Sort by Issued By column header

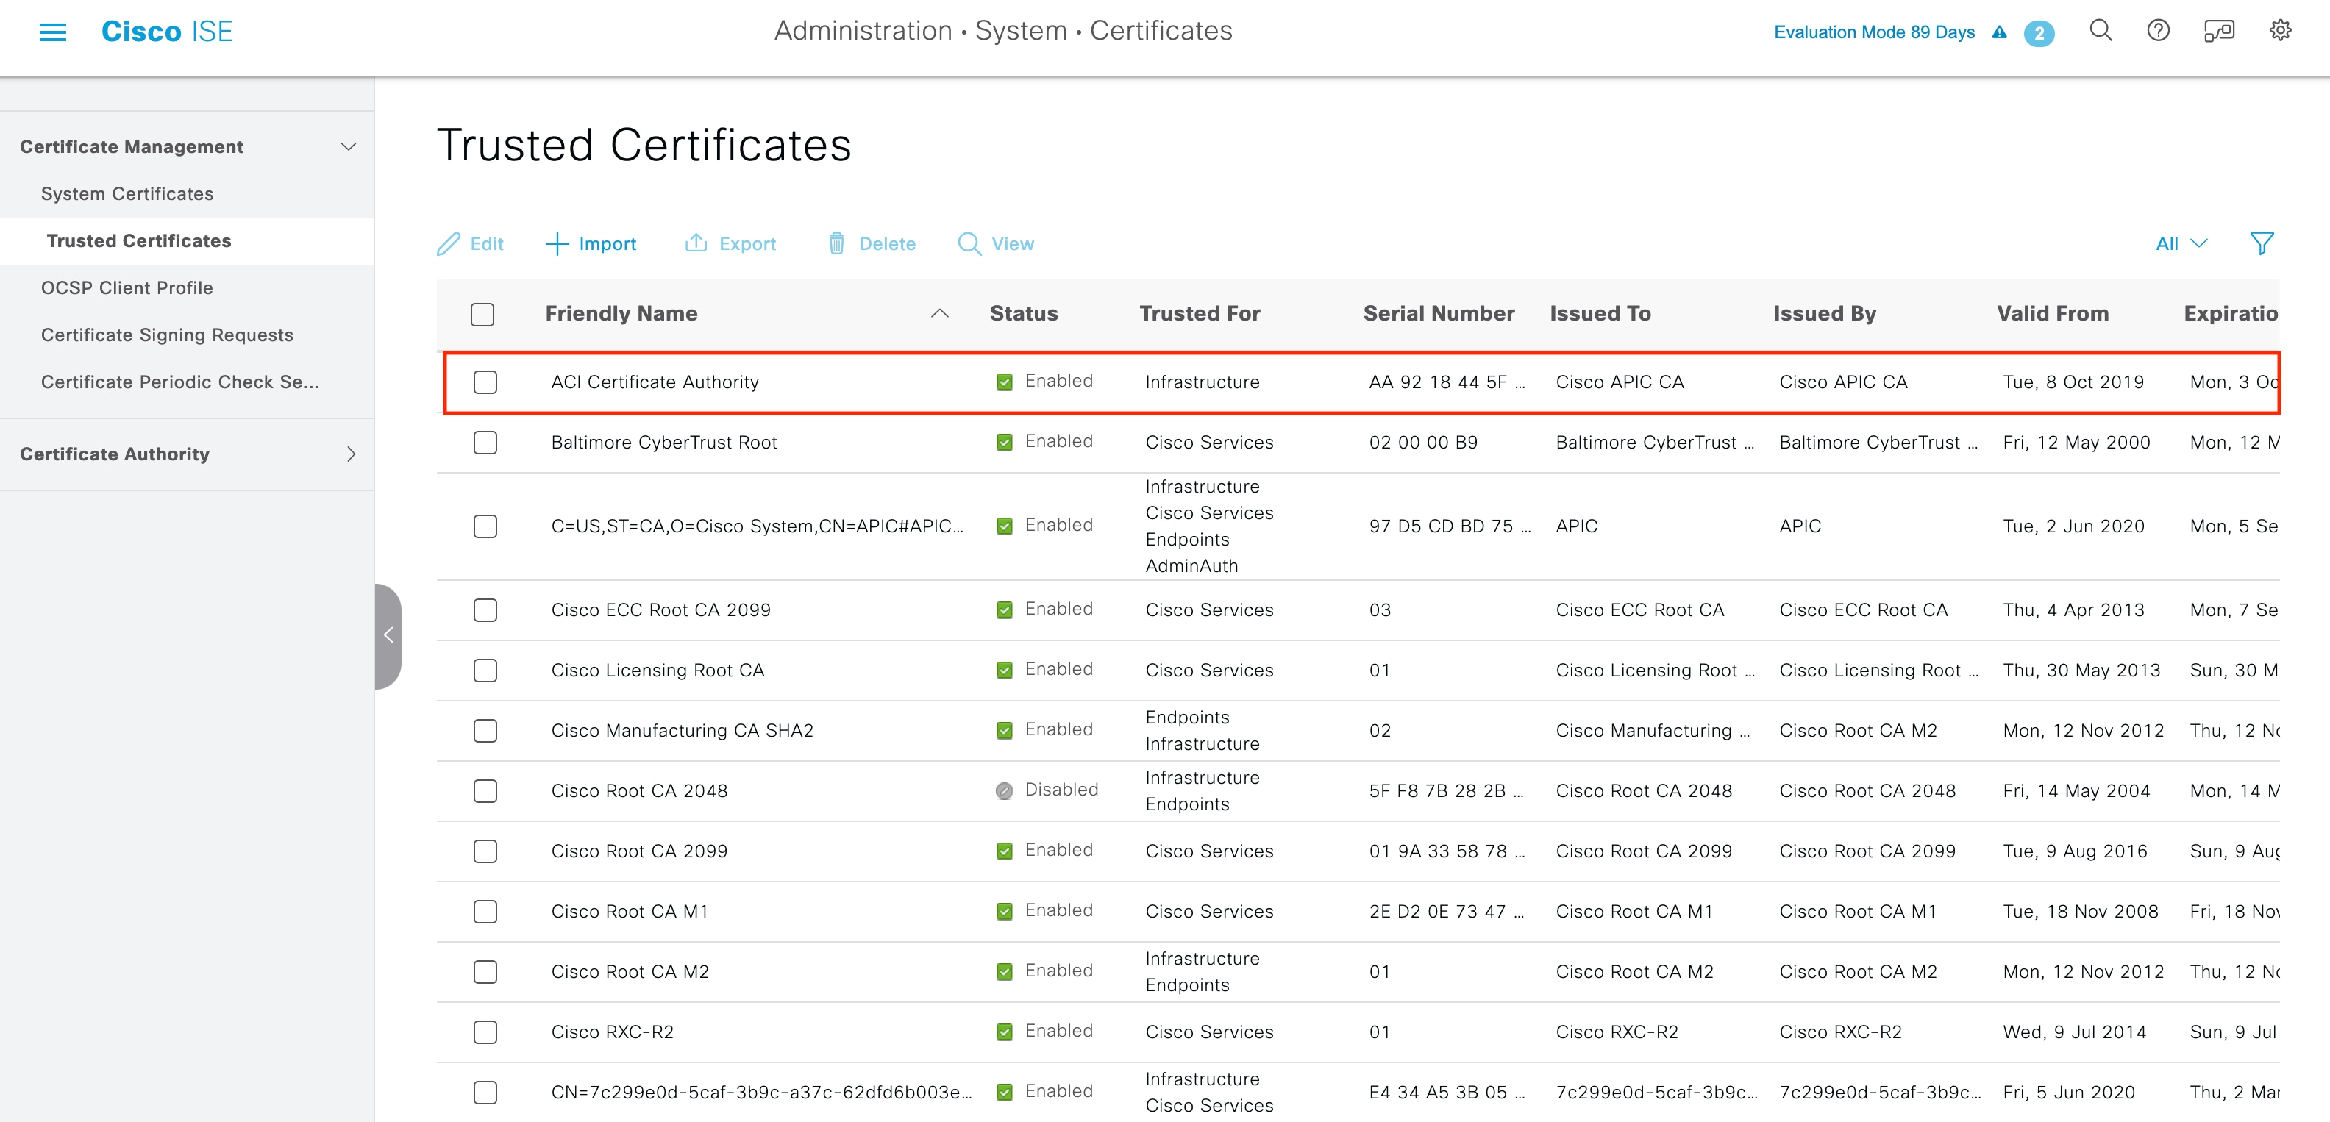[x=1825, y=314]
